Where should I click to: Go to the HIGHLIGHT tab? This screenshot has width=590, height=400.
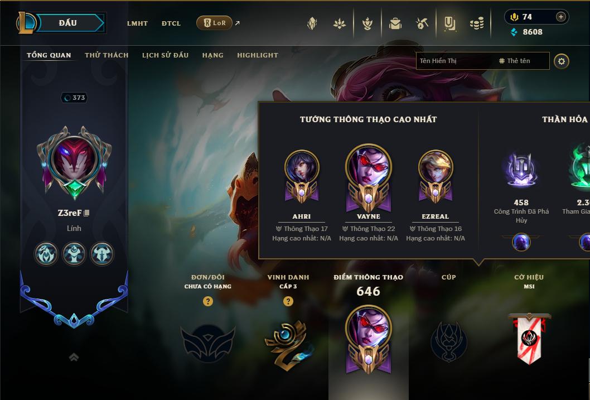coord(258,55)
